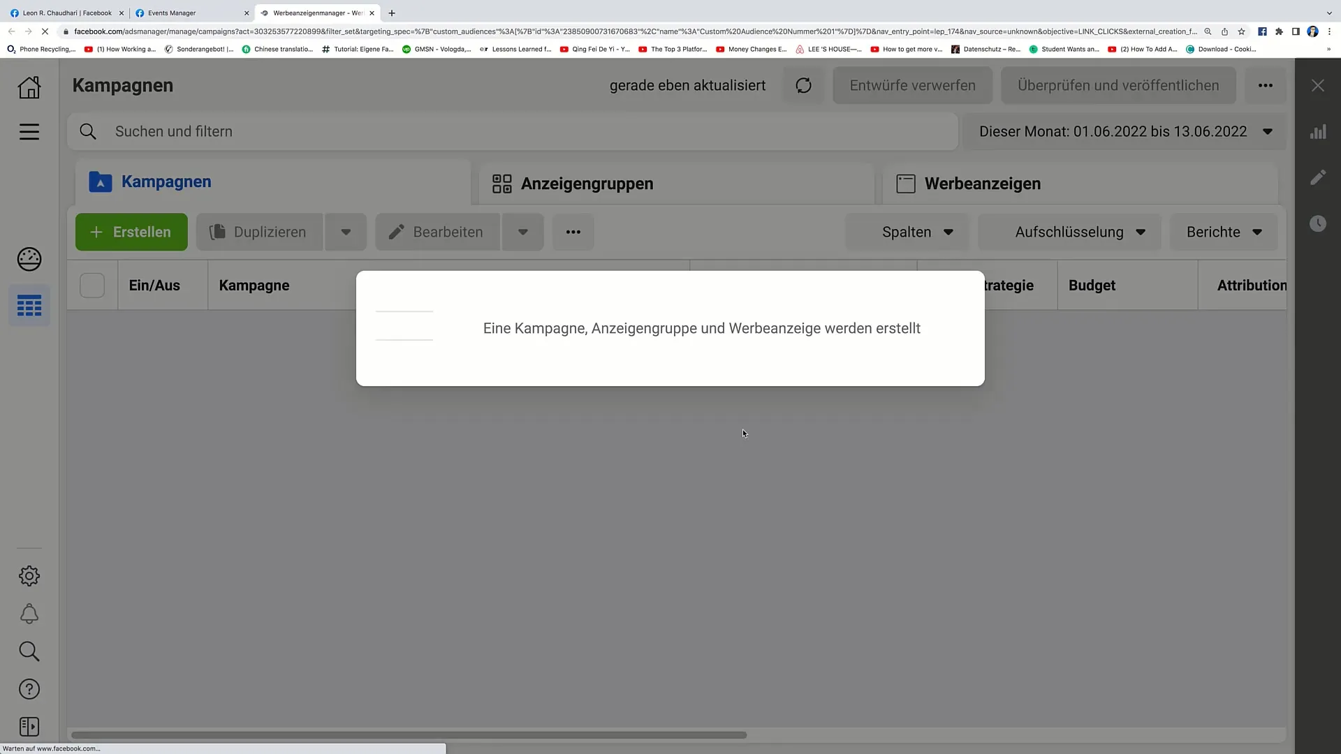Click browser zoom magnifier icon in address bar
The width and height of the screenshot is (1341, 754).
click(1208, 31)
